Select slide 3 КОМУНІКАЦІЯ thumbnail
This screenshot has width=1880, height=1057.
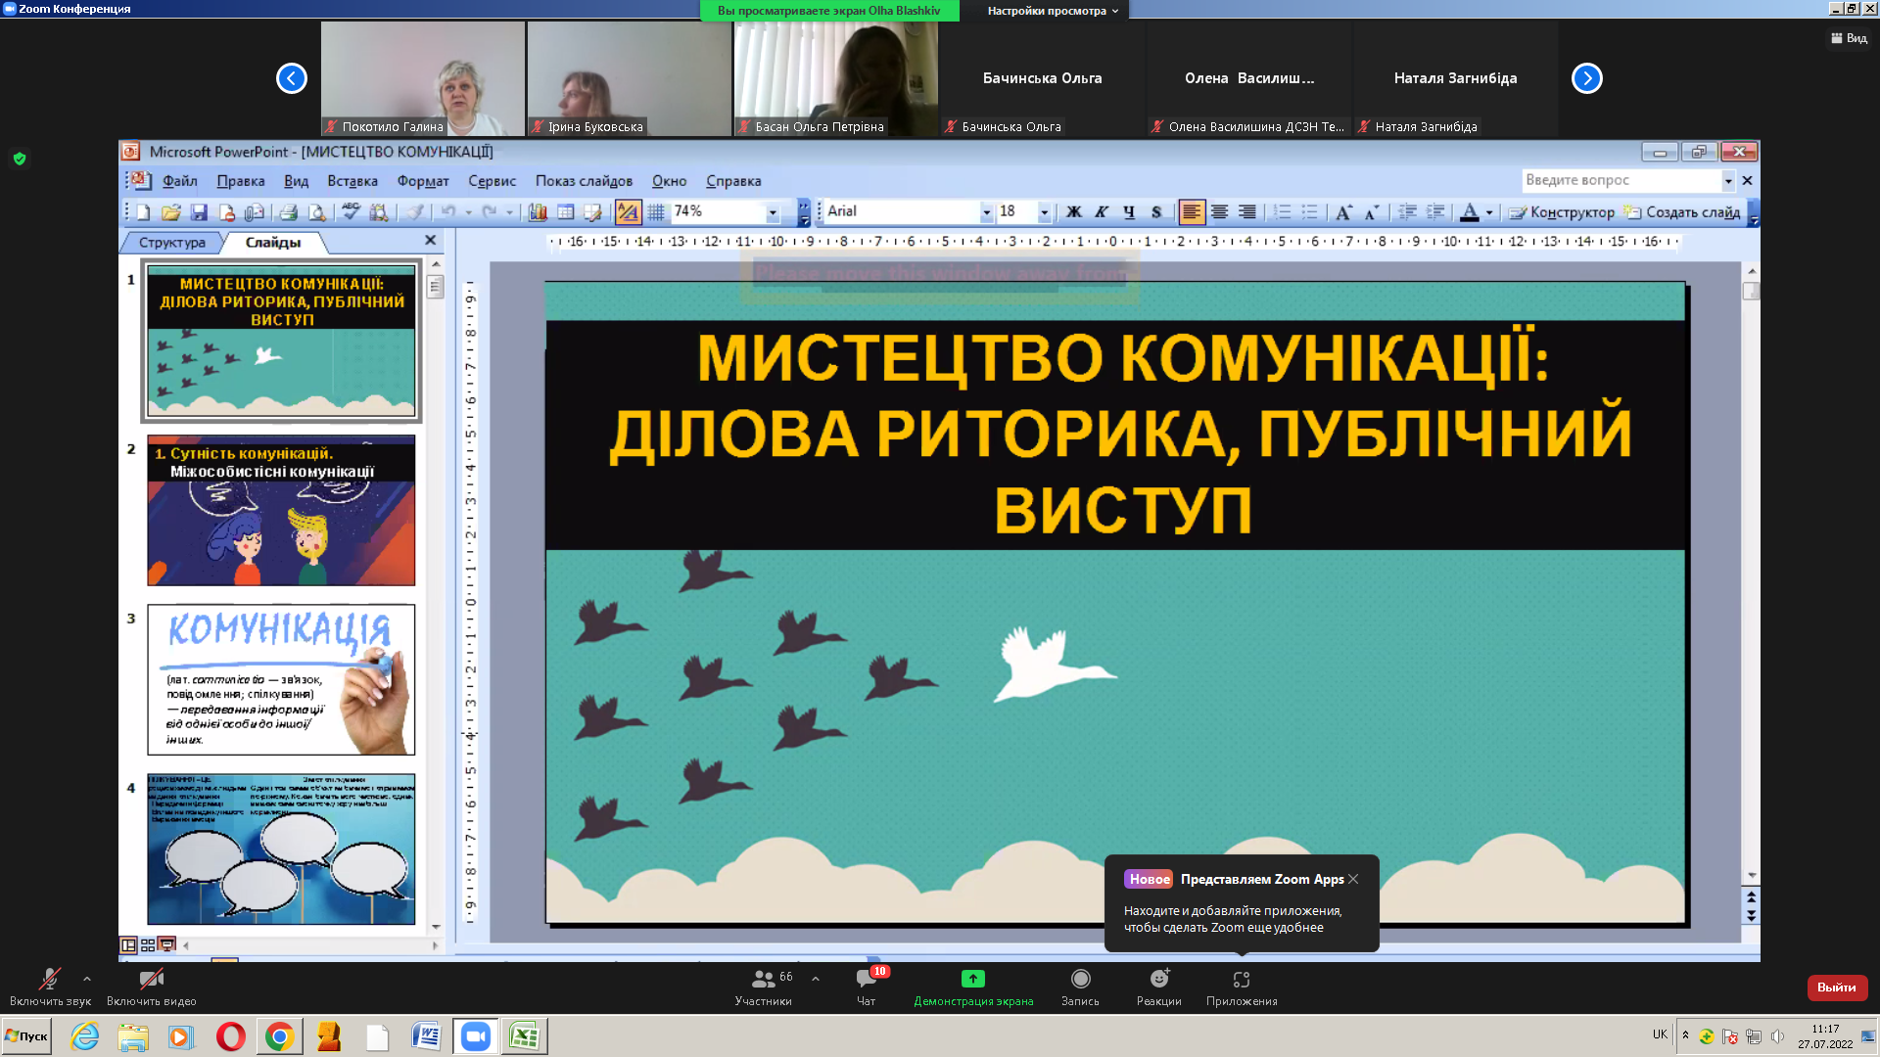click(x=281, y=679)
